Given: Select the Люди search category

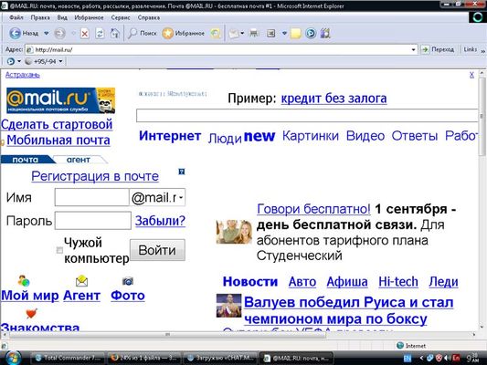Looking at the screenshot, I should pyautogui.click(x=225, y=139).
